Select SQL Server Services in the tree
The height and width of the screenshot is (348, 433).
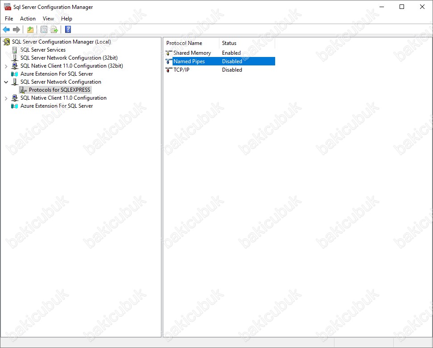click(43, 50)
